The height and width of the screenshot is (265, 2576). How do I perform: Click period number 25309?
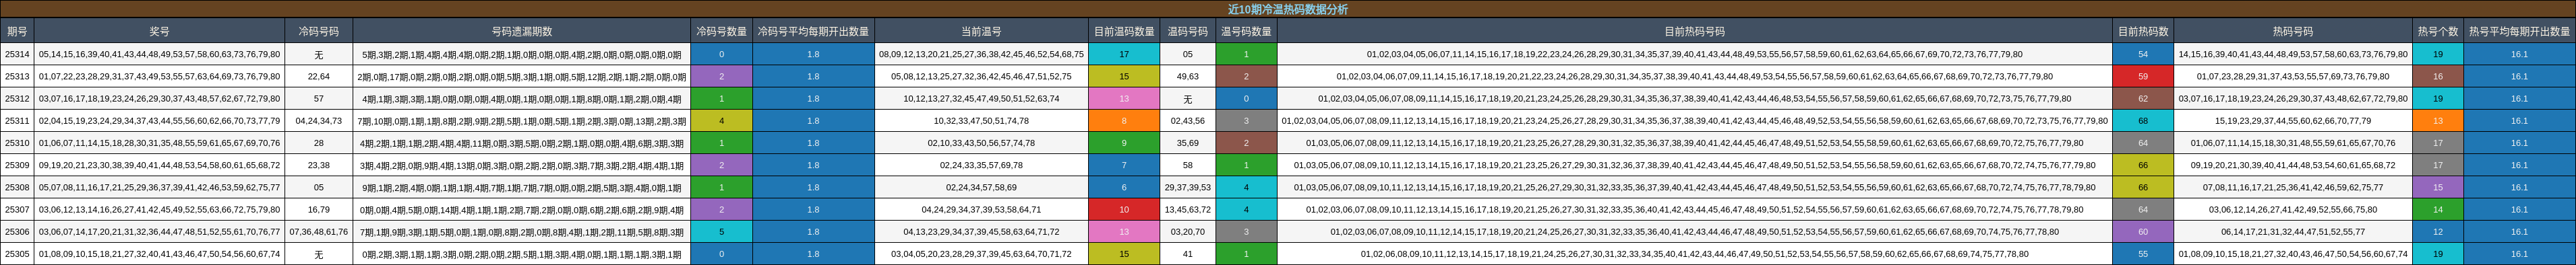coord(17,165)
